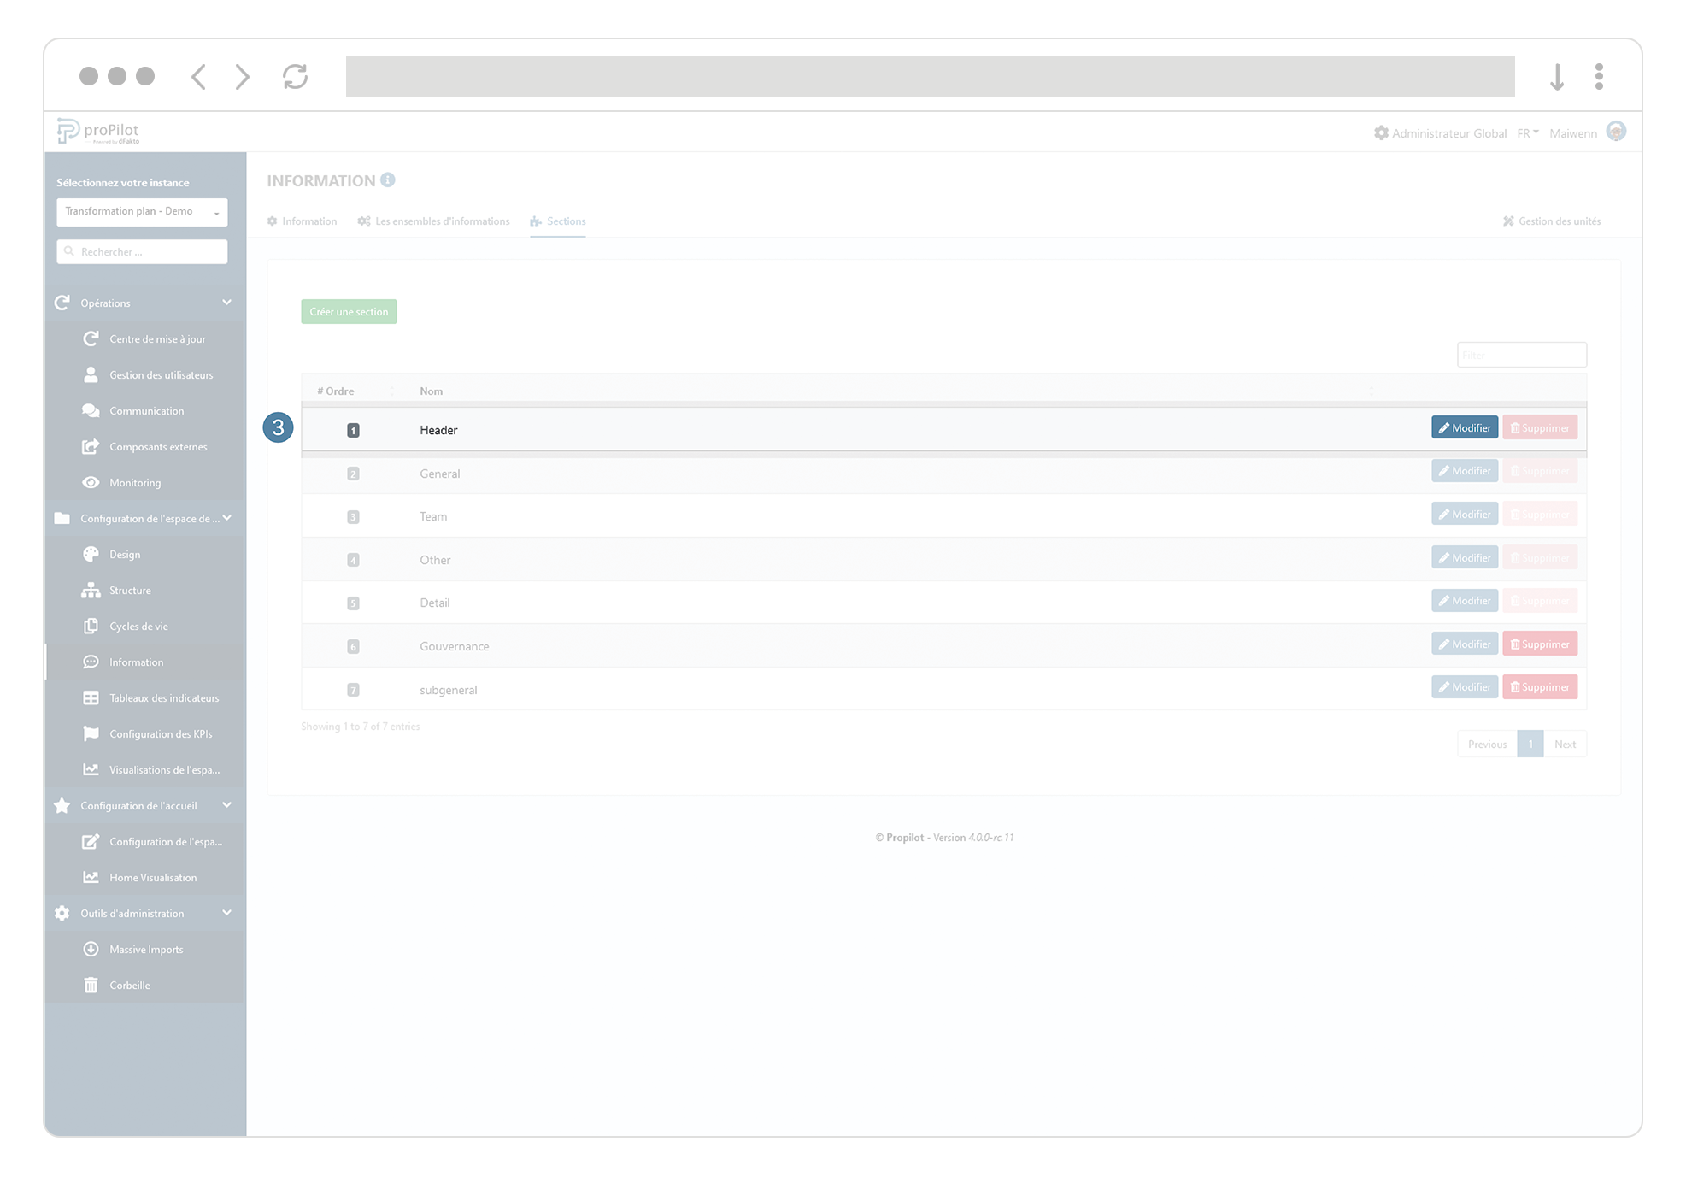
Task: Click the browser reload icon
Action: 295,77
